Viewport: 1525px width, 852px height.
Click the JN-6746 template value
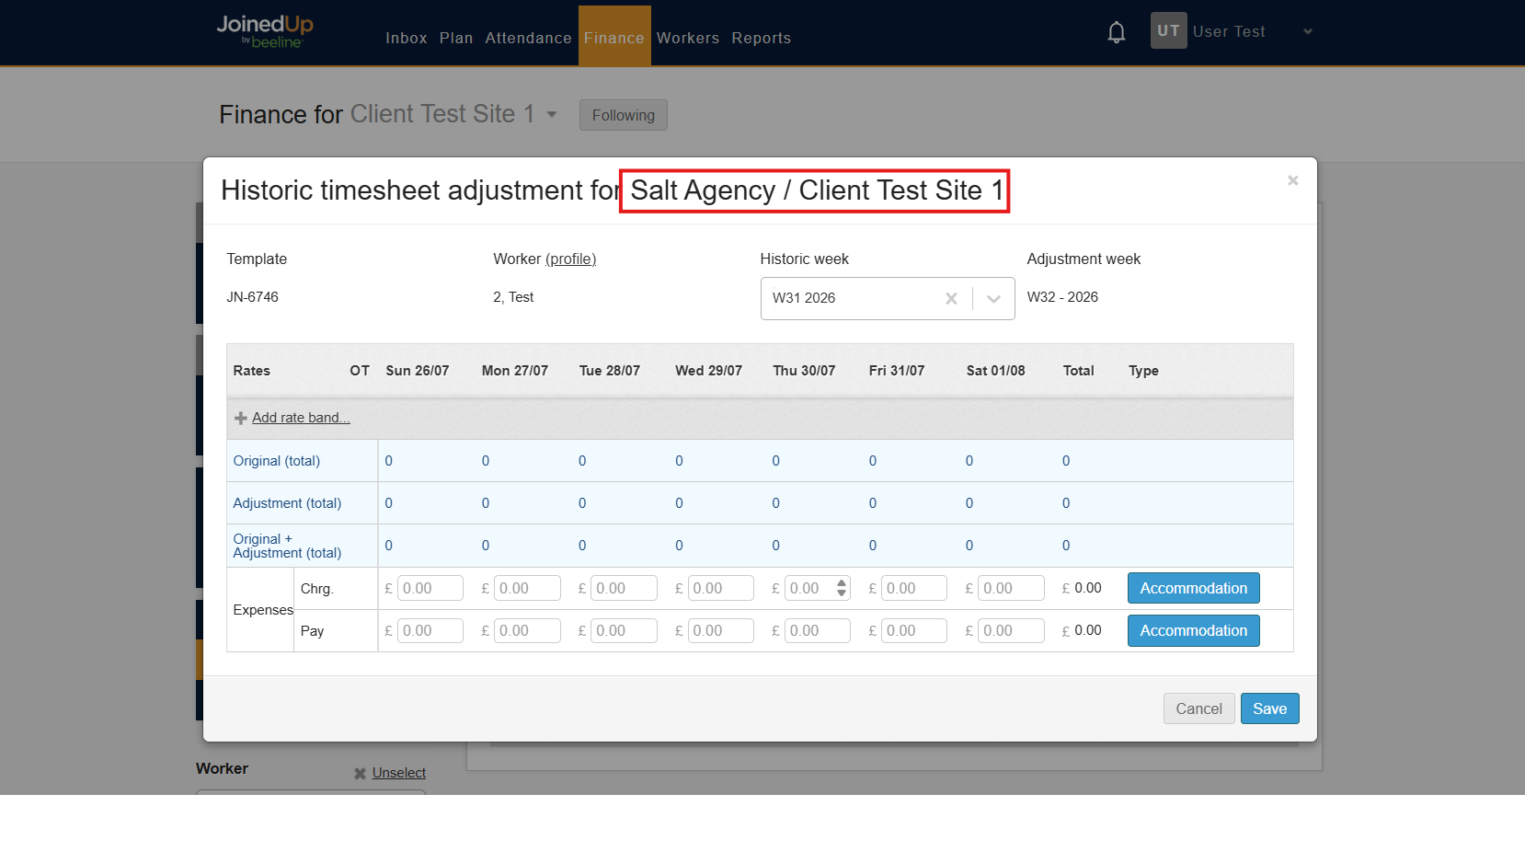252,297
